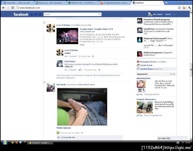Click the page's vertical scrollbar handle
Screen dimensions: 193x151
pos(191,70)
